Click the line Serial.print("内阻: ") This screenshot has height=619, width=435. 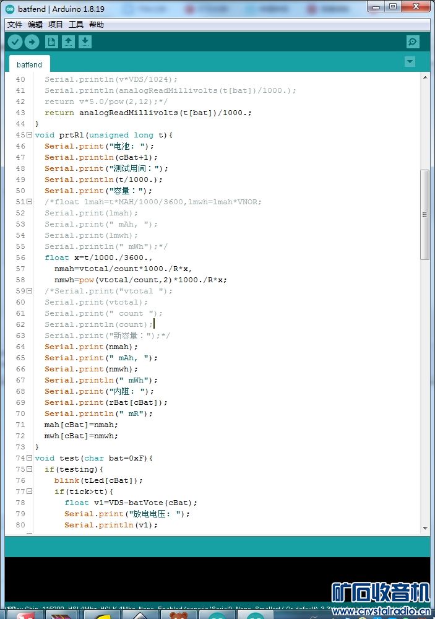(99, 391)
